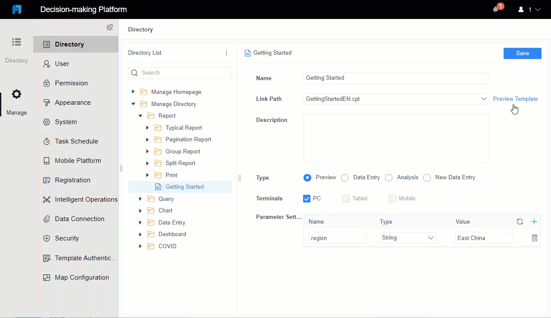This screenshot has width=551, height=318.
Task: Edit the East China value field
Action: 484,238
